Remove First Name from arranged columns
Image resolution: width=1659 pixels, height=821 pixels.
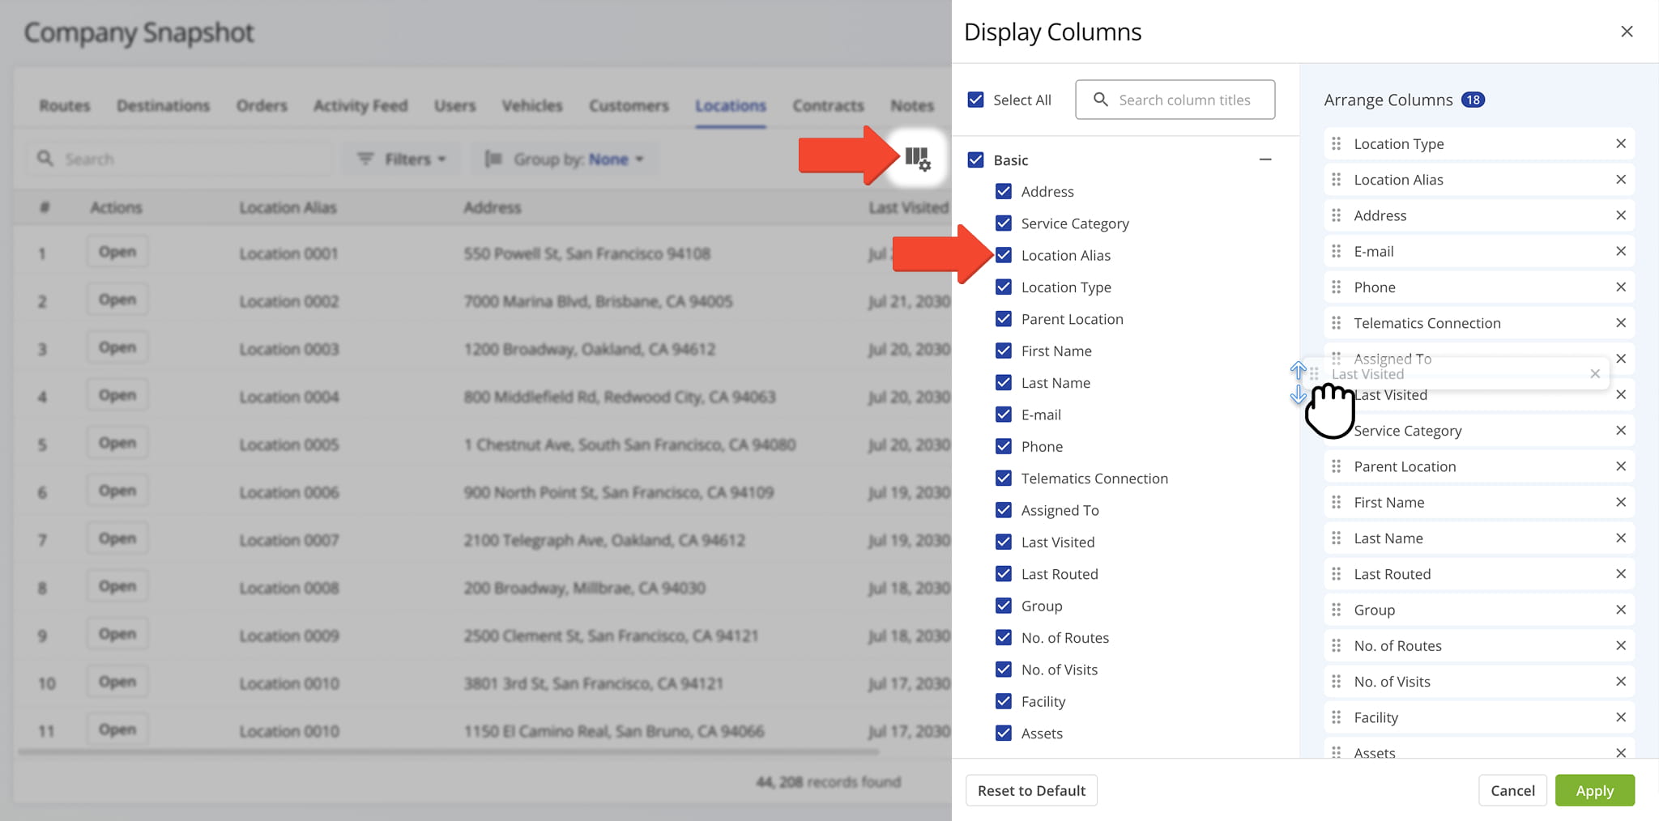(x=1621, y=502)
